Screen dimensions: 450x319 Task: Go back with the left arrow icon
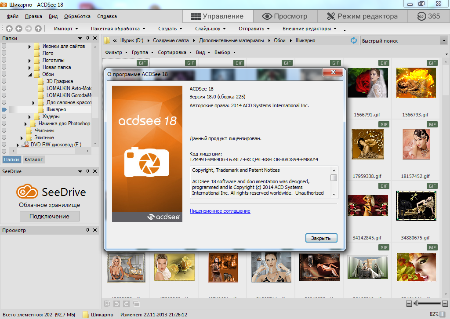click(x=19, y=29)
